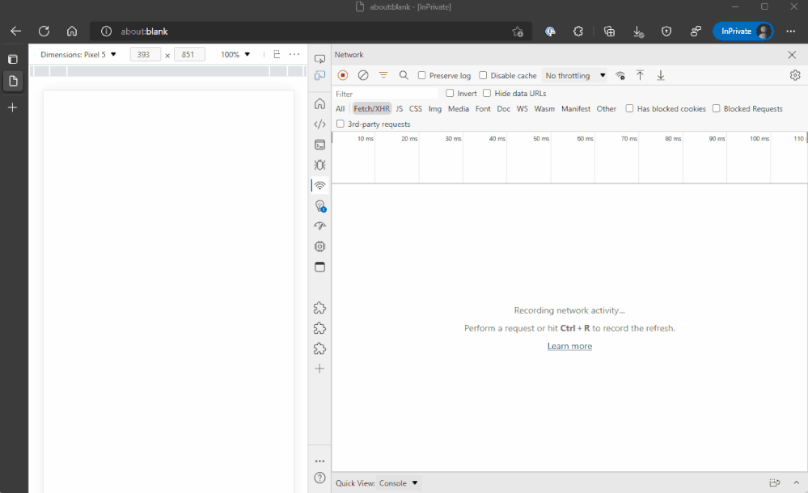The height and width of the screenshot is (493, 808).
Task: Open a new tab with the plus icon
Action: [x=13, y=107]
